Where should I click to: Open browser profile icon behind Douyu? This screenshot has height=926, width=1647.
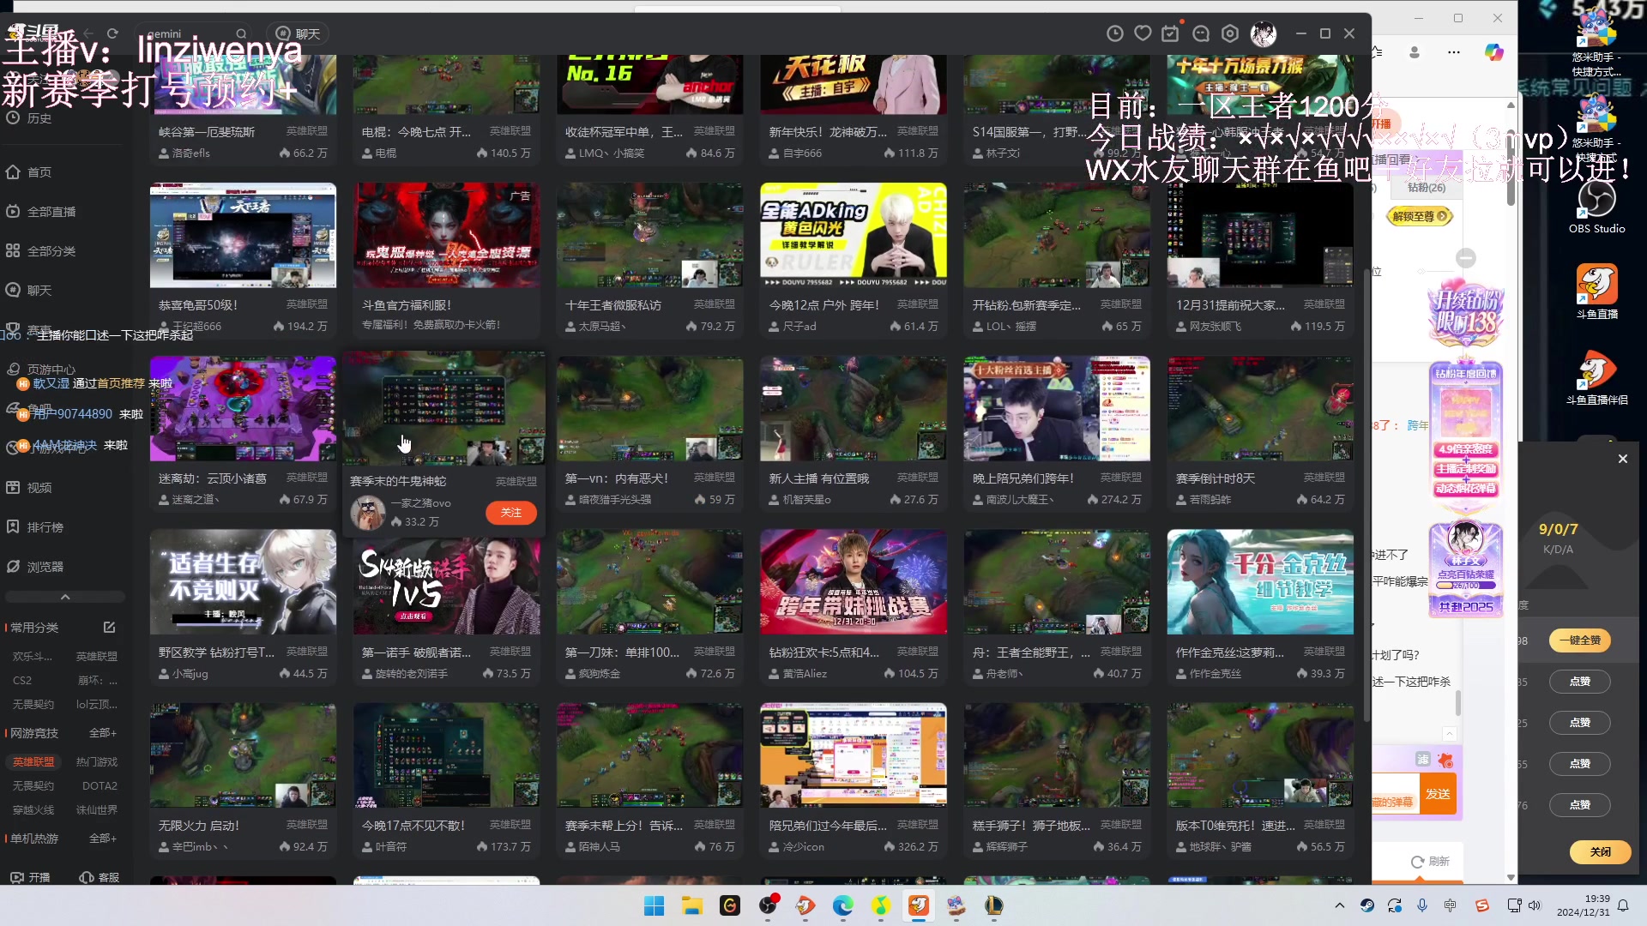pyautogui.click(x=1415, y=52)
